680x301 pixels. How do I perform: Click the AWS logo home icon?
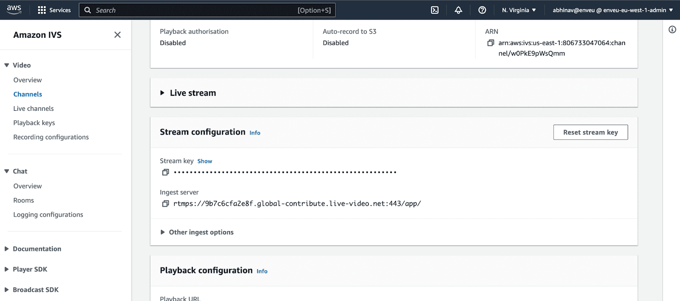pos(14,10)
